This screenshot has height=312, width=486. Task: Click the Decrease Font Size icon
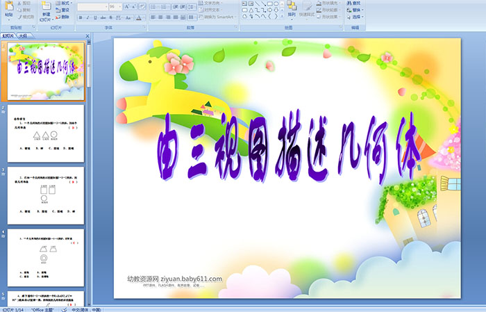point(134,6)
